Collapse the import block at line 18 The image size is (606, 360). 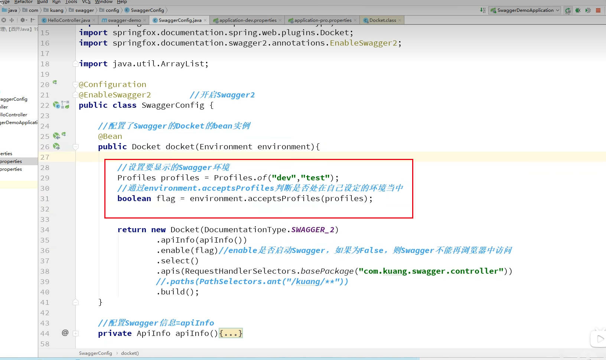point(76,63)
